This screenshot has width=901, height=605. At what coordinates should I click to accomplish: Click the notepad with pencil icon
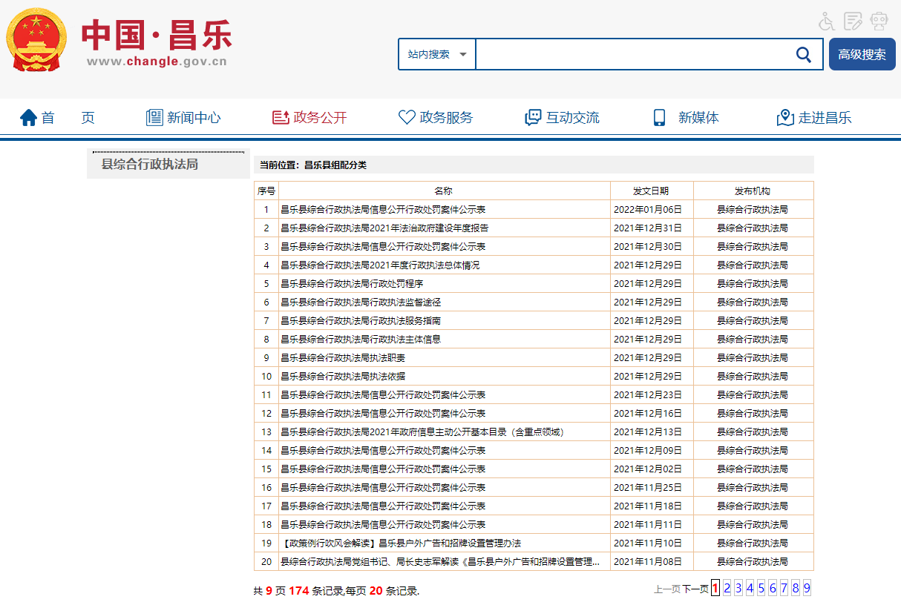pos(854,21)
